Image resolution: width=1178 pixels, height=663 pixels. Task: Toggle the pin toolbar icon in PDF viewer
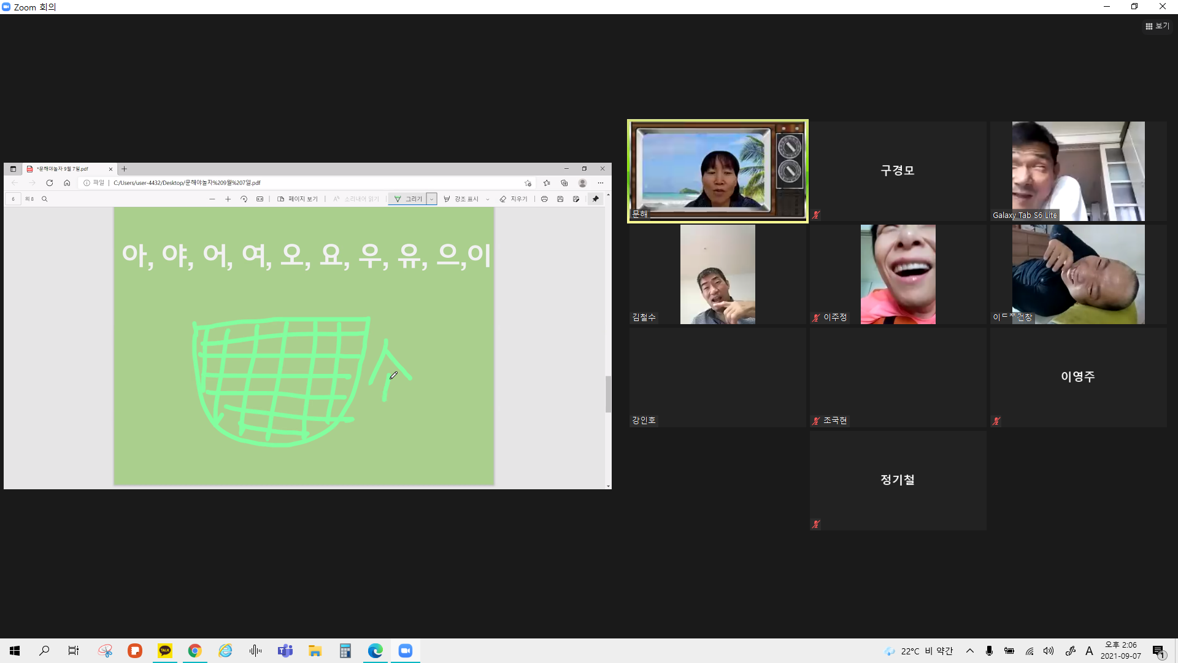click(596, 199)
